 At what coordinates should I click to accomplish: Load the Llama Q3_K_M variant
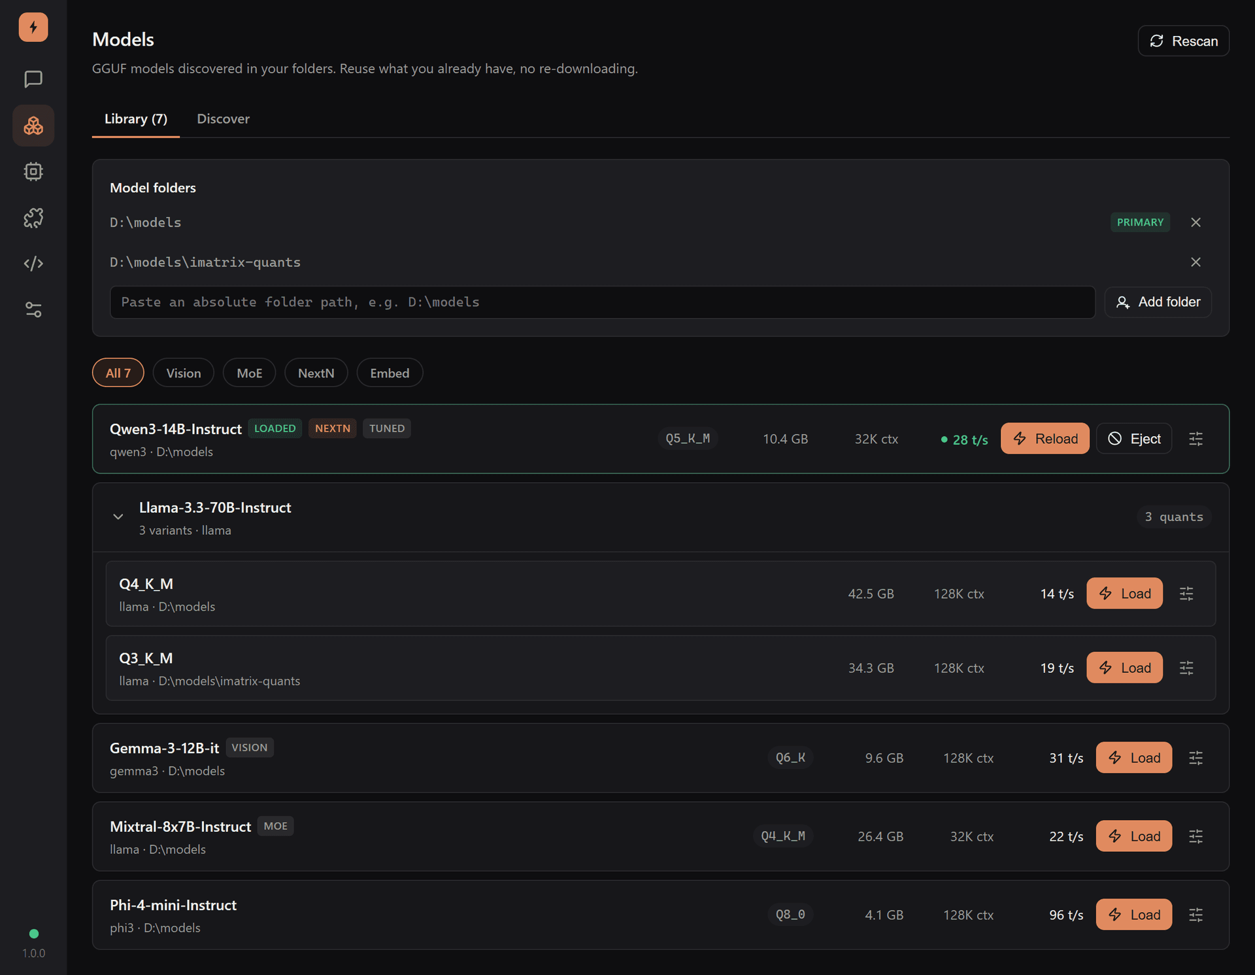coord(1124,668)
